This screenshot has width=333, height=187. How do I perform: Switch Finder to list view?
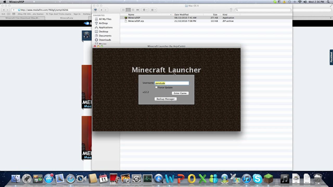pos(128,10)
